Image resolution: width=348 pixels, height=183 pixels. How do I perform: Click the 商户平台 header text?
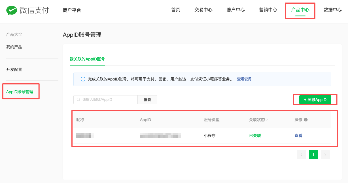tap(72, 10)
